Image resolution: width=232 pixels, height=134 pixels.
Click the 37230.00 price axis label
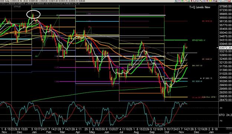225,10
